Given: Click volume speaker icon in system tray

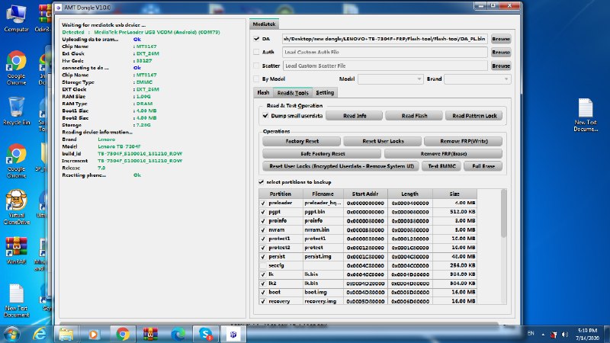Looking at the screenshot, I should [x=565, y=335].
